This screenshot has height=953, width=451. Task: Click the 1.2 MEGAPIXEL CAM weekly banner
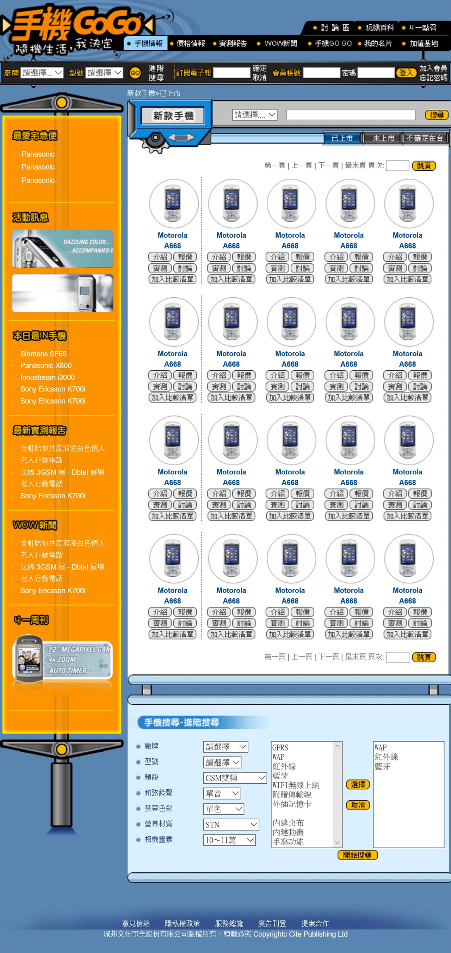[x=62, y=659]
